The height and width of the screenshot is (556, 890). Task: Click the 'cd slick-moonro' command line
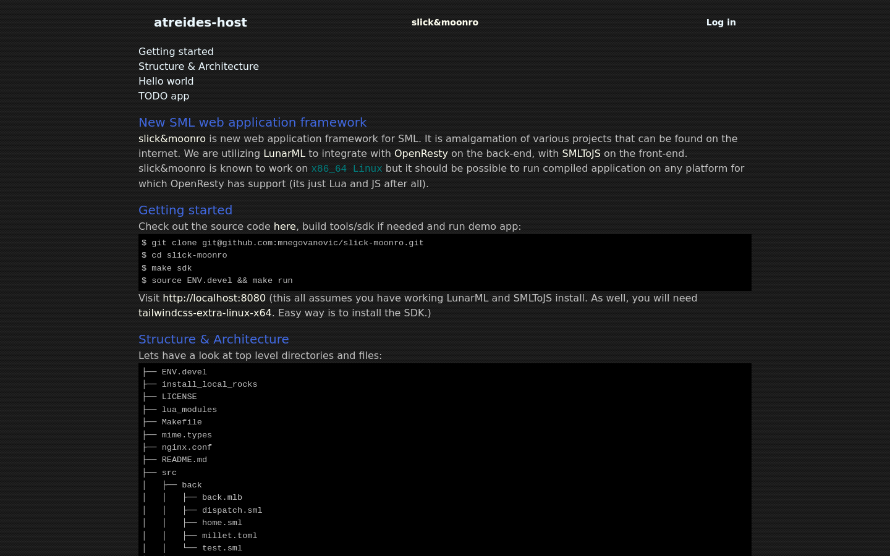[x=184, y=255]
